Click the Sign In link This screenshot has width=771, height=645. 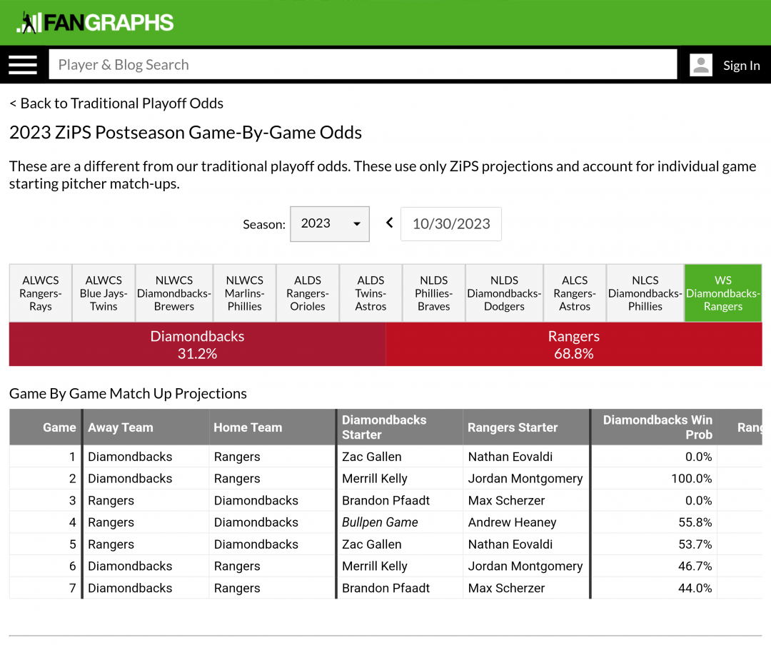click(741, 66)
